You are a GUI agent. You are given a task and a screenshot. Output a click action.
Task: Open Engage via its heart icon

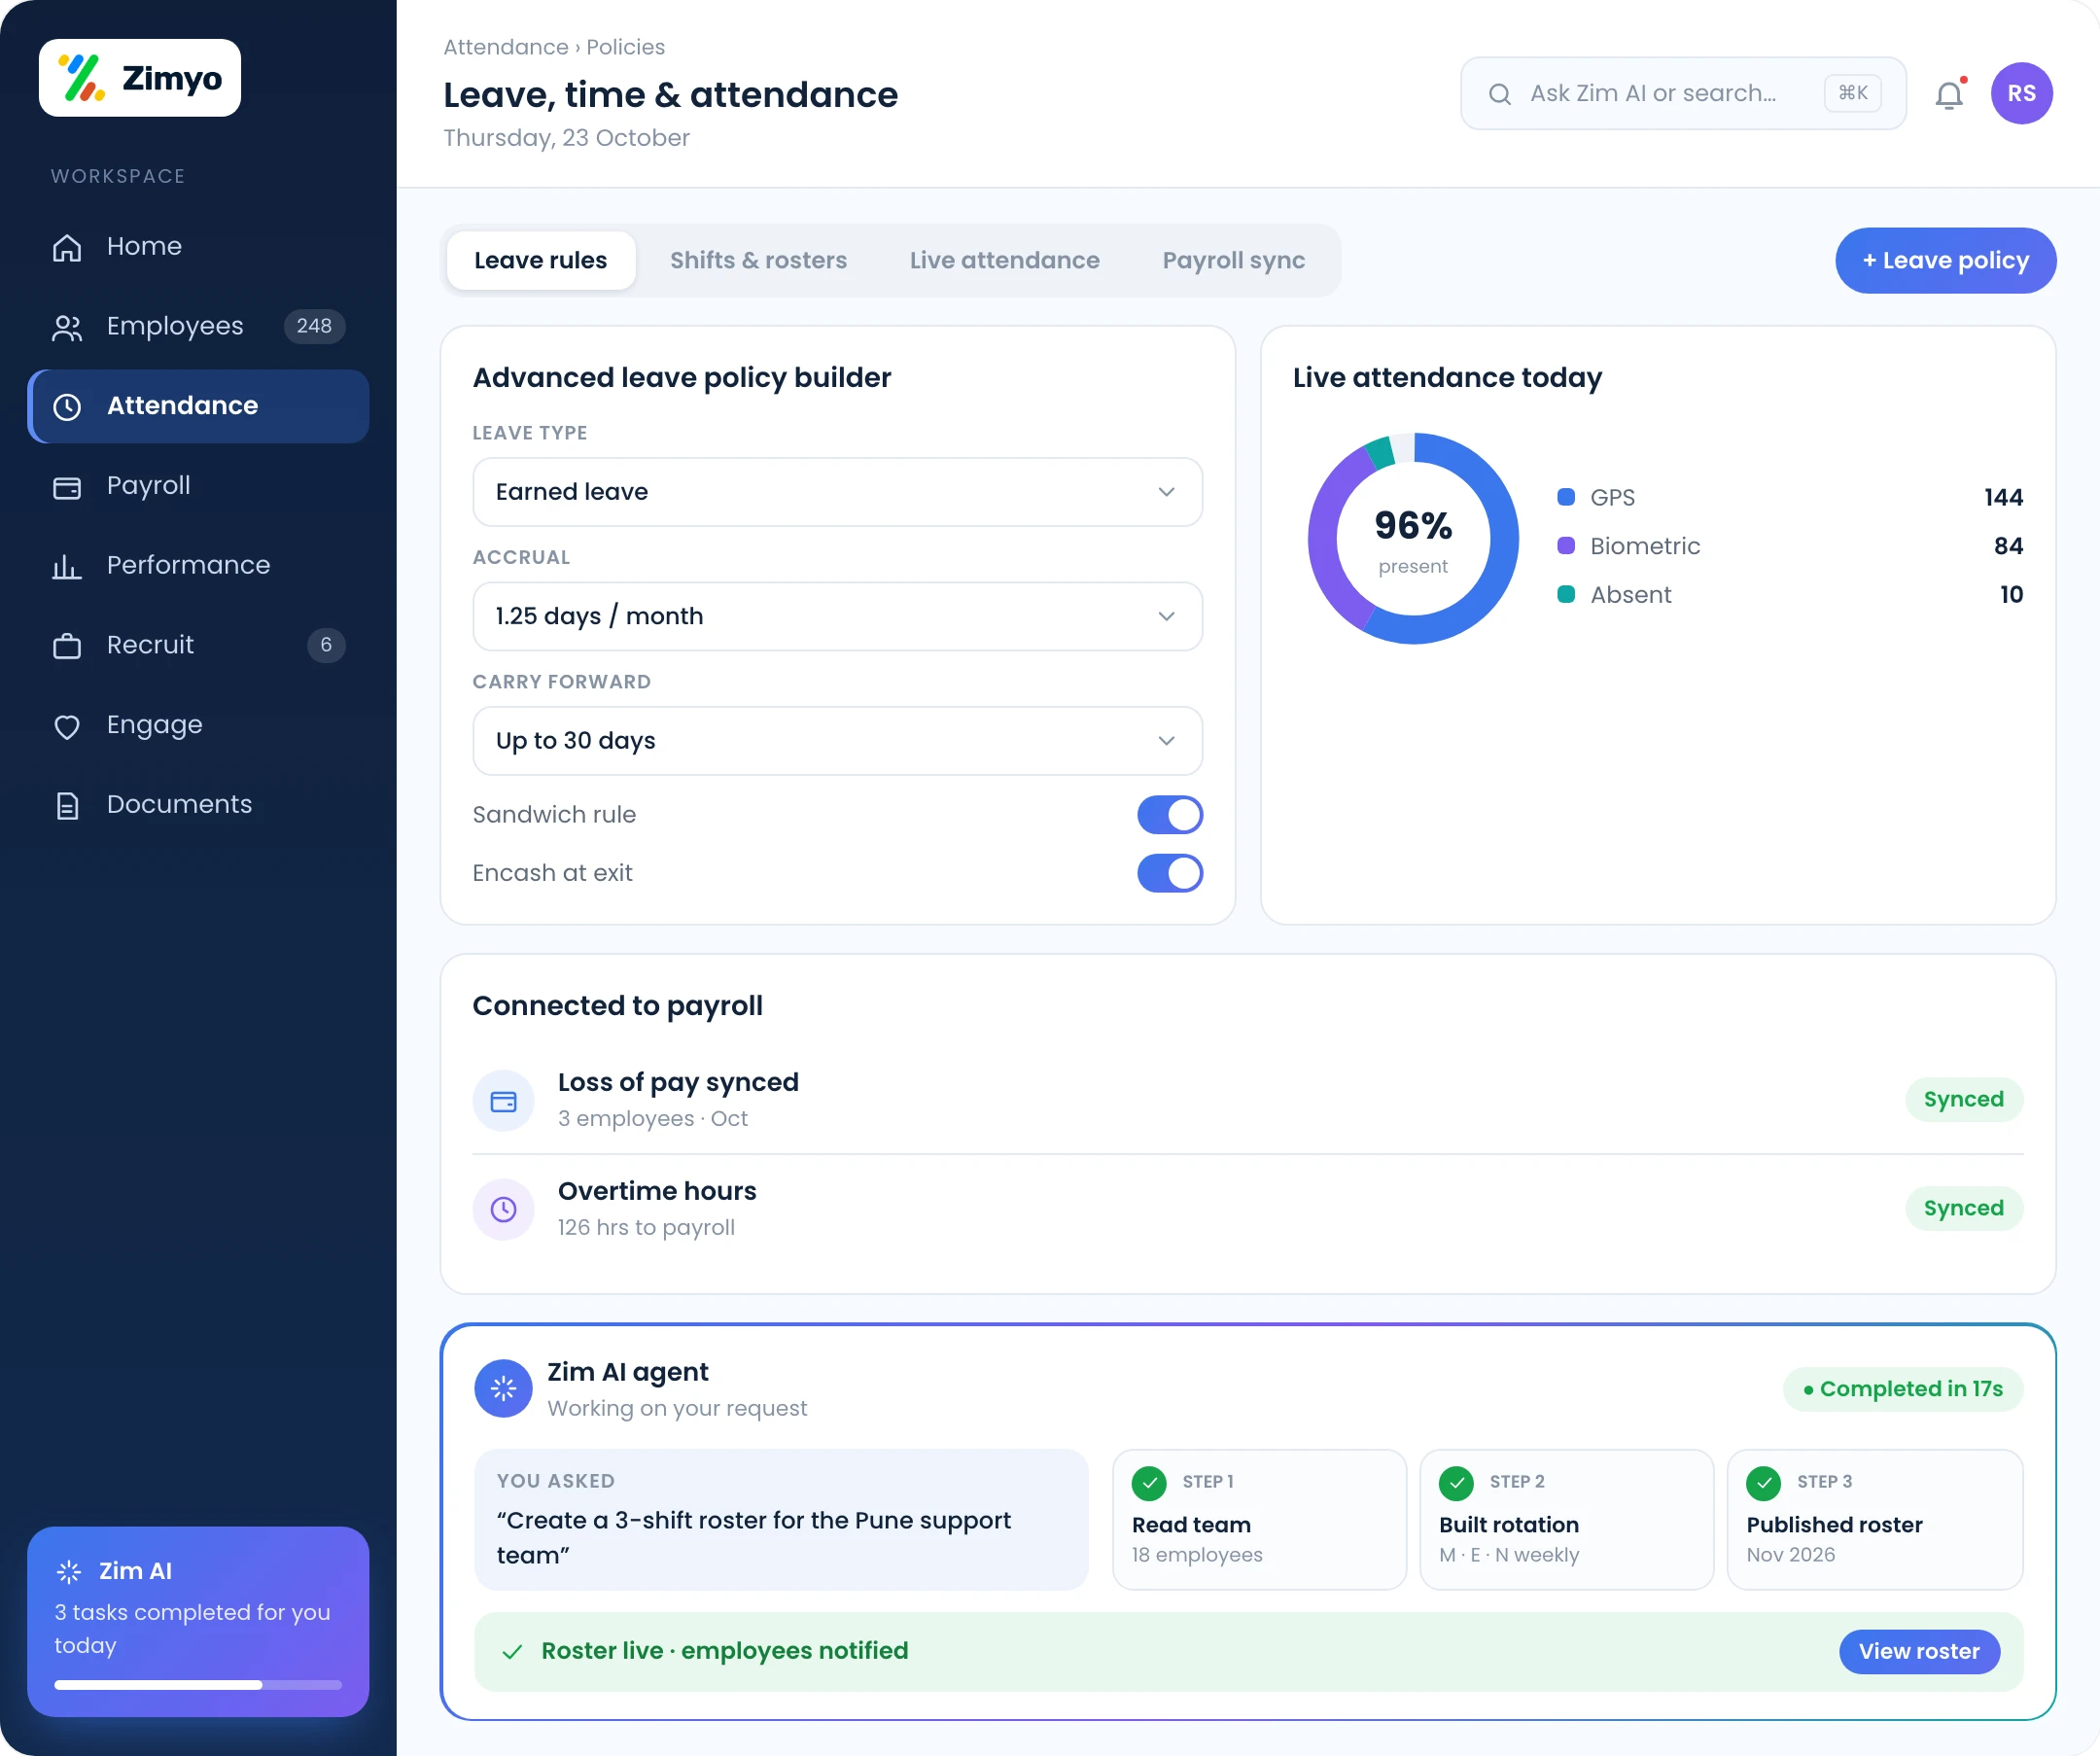click(x=67, y=726)
